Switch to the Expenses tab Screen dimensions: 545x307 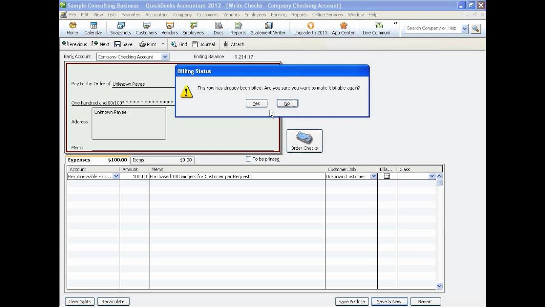[98, 160]
